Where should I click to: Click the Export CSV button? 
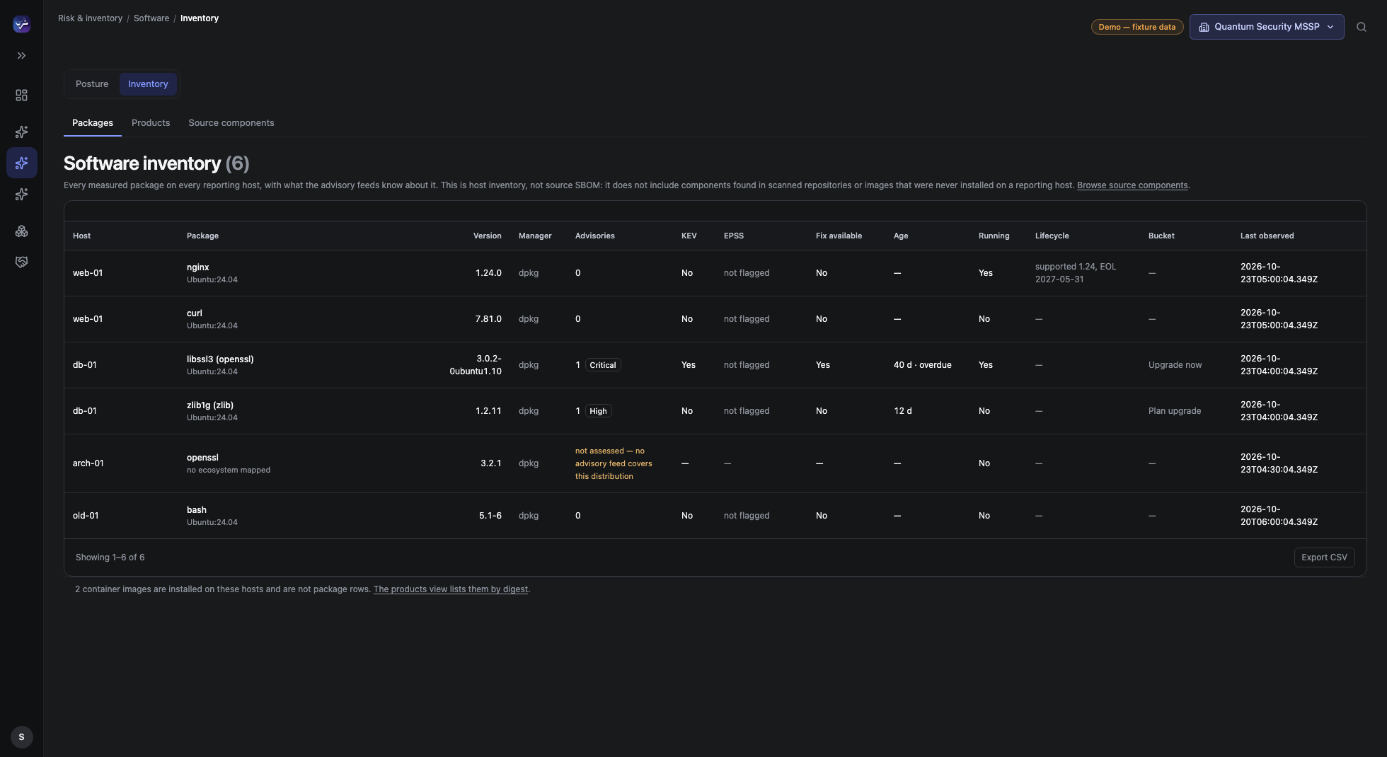click(x=1324, y=557)
